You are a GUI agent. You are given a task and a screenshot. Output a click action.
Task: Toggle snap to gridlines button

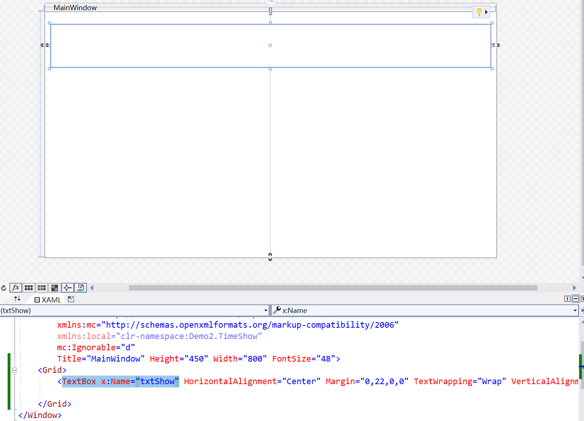click(x=42, y=288)
